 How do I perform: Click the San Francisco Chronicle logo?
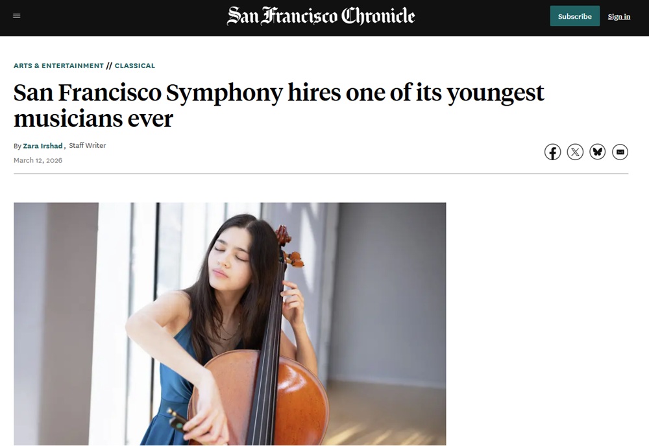click(x=321, y=16)
